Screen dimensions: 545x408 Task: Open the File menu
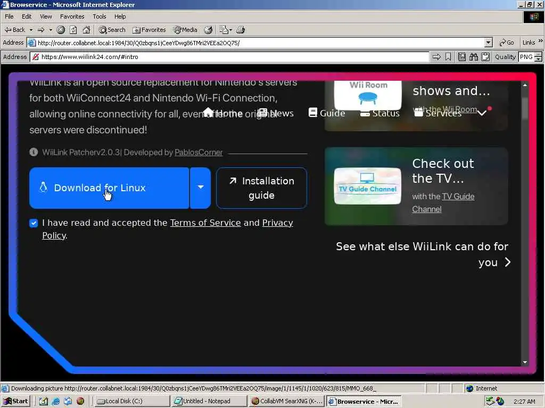pos(9,16)
